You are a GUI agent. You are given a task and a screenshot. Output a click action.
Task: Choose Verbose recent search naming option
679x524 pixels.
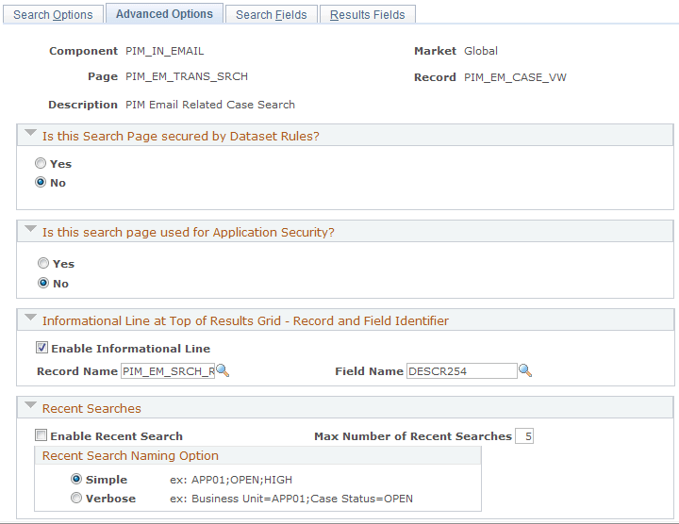point(76,498)
